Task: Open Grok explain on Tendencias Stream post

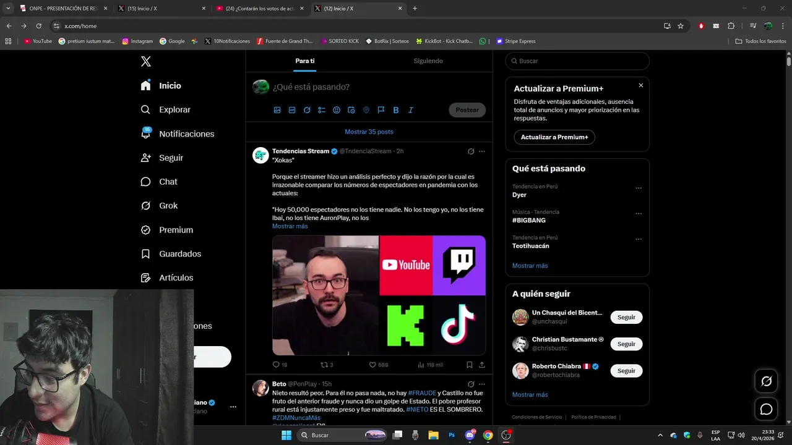Action: (471, 151)
